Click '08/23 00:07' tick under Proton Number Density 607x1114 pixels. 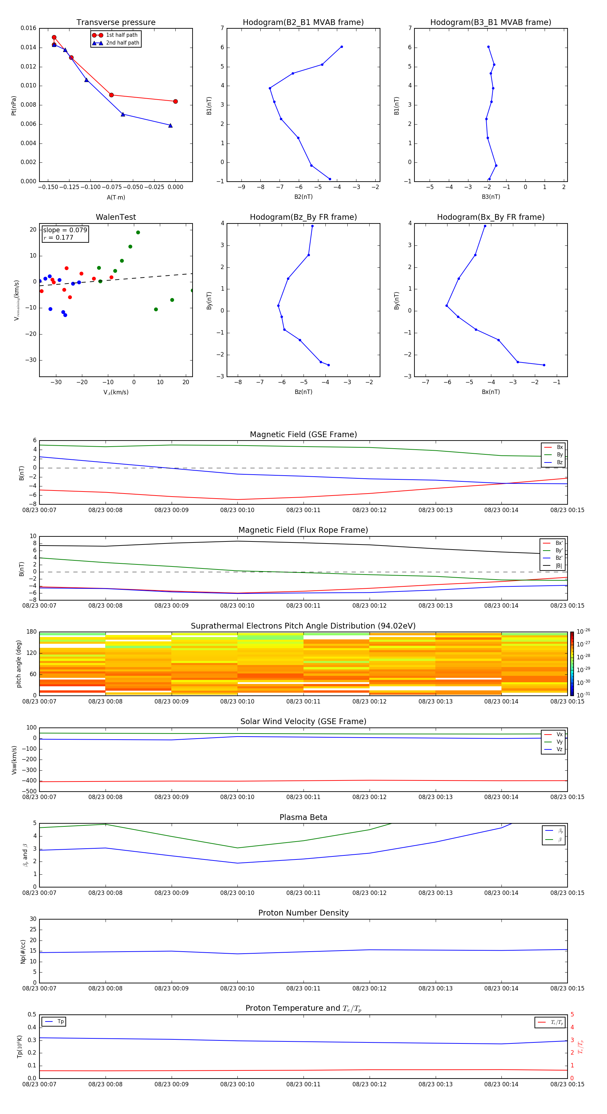tap(39, 988)
